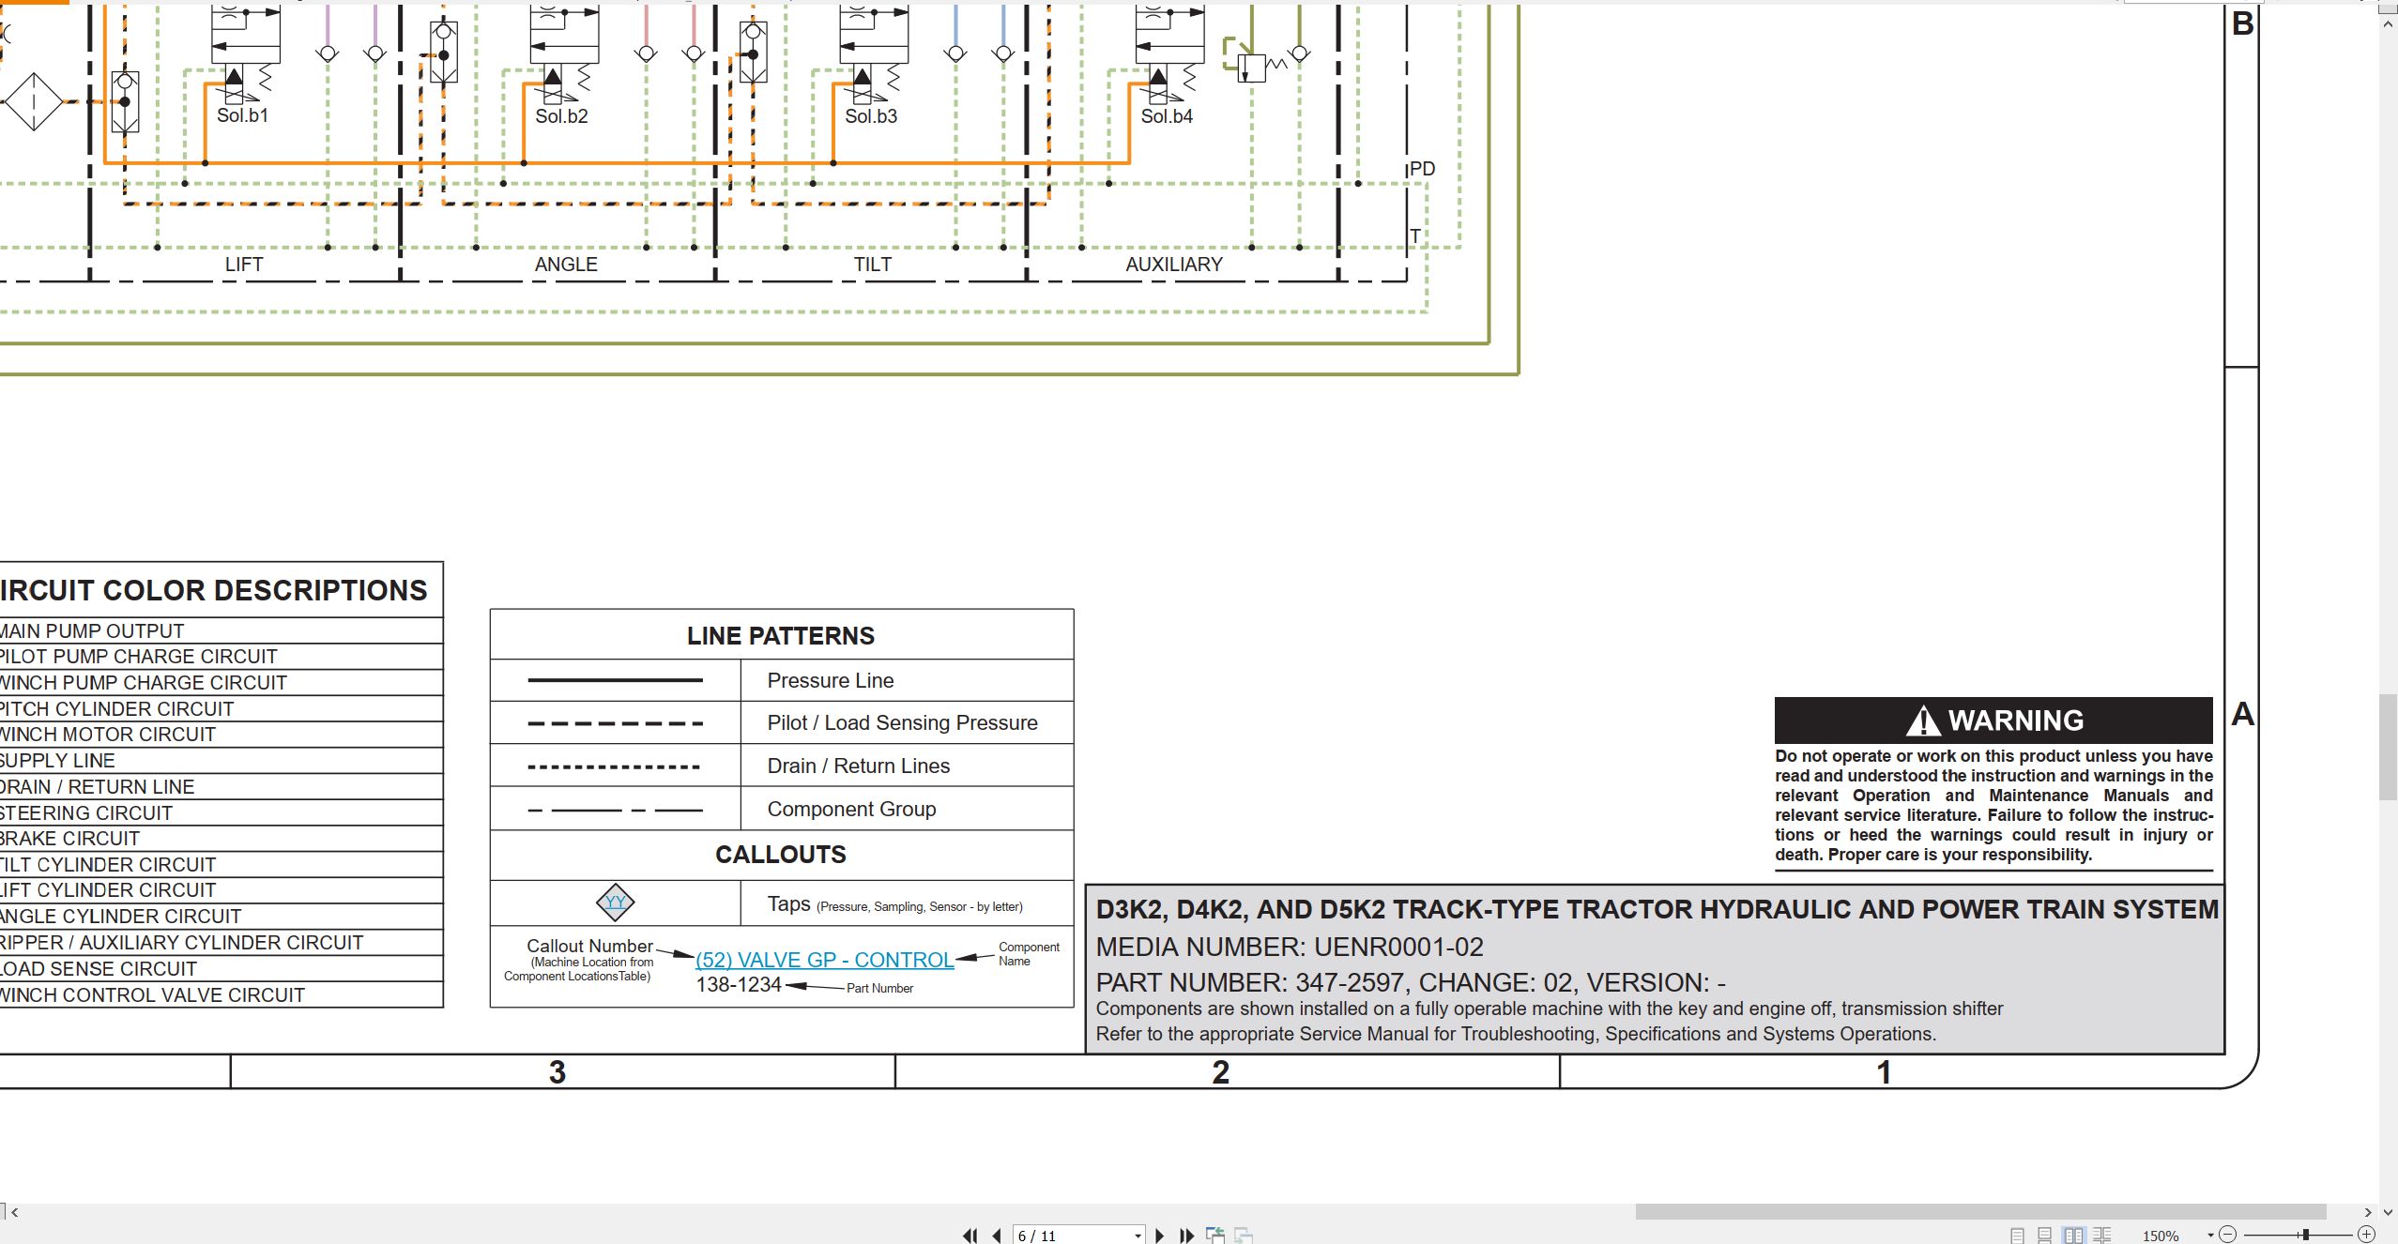The height and width of the screenshot is (1244, 2398).
Task: Go to the previous page
Action: pyautogui.click(x=997, y=1236)
